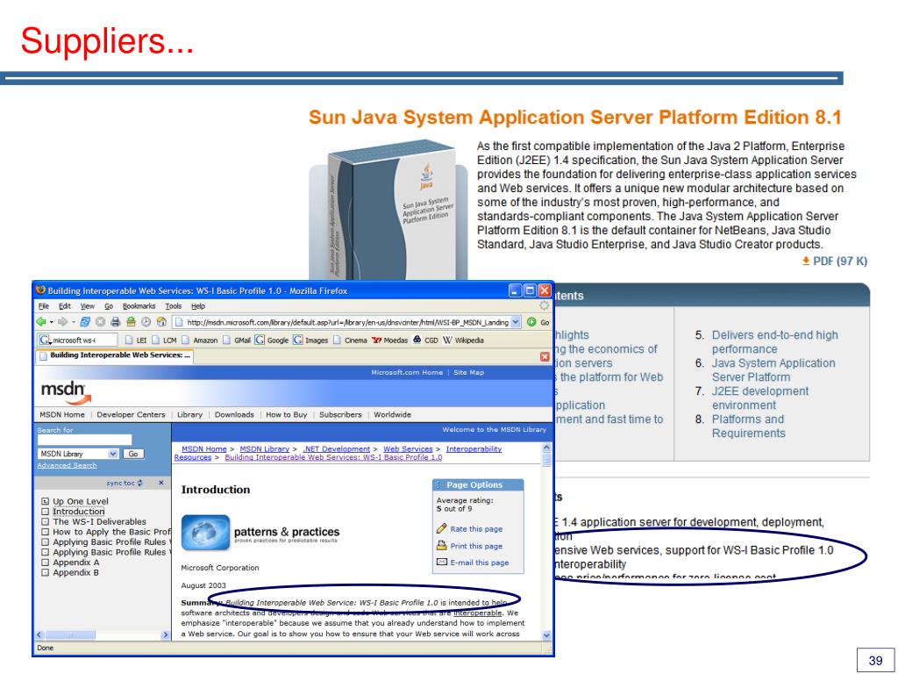898x674 pixels.
Task: Open the View menu in Firefox
Action: 88,306
